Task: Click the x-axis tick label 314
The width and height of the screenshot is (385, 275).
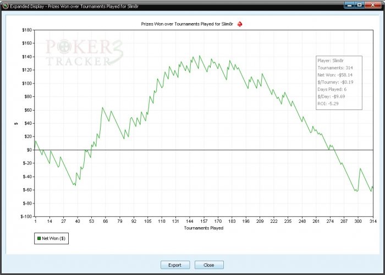Action: [x=373, y=221]
